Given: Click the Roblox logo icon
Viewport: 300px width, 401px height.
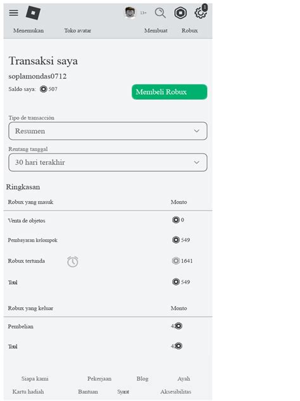Looking at the screenshot, I should coord(33,13).
